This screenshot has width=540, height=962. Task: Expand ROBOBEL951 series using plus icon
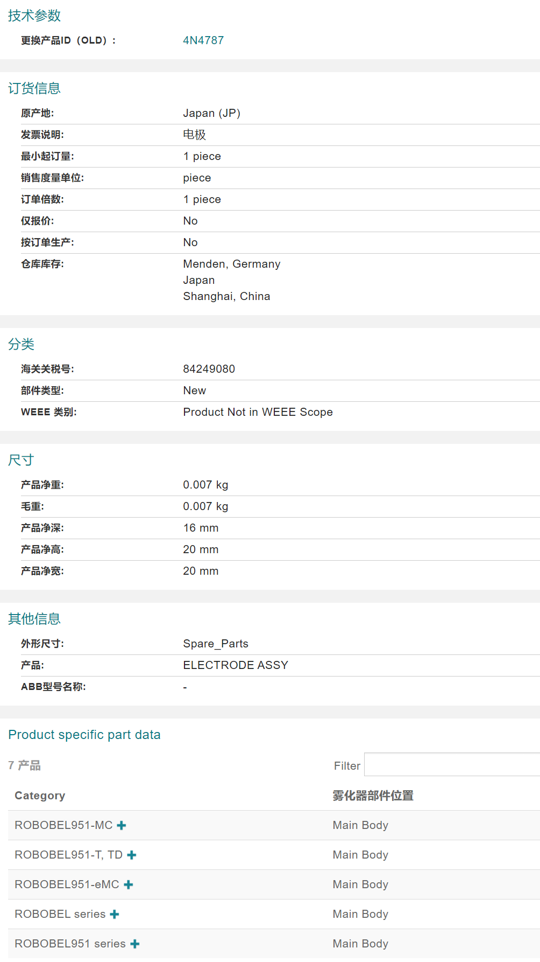coord(135,944)
